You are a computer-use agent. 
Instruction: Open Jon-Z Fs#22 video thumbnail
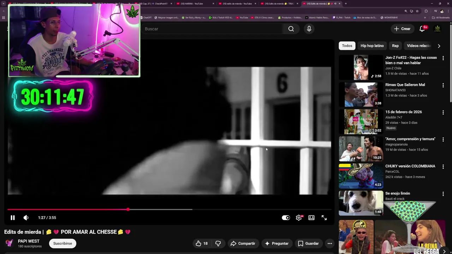(361, 67)
